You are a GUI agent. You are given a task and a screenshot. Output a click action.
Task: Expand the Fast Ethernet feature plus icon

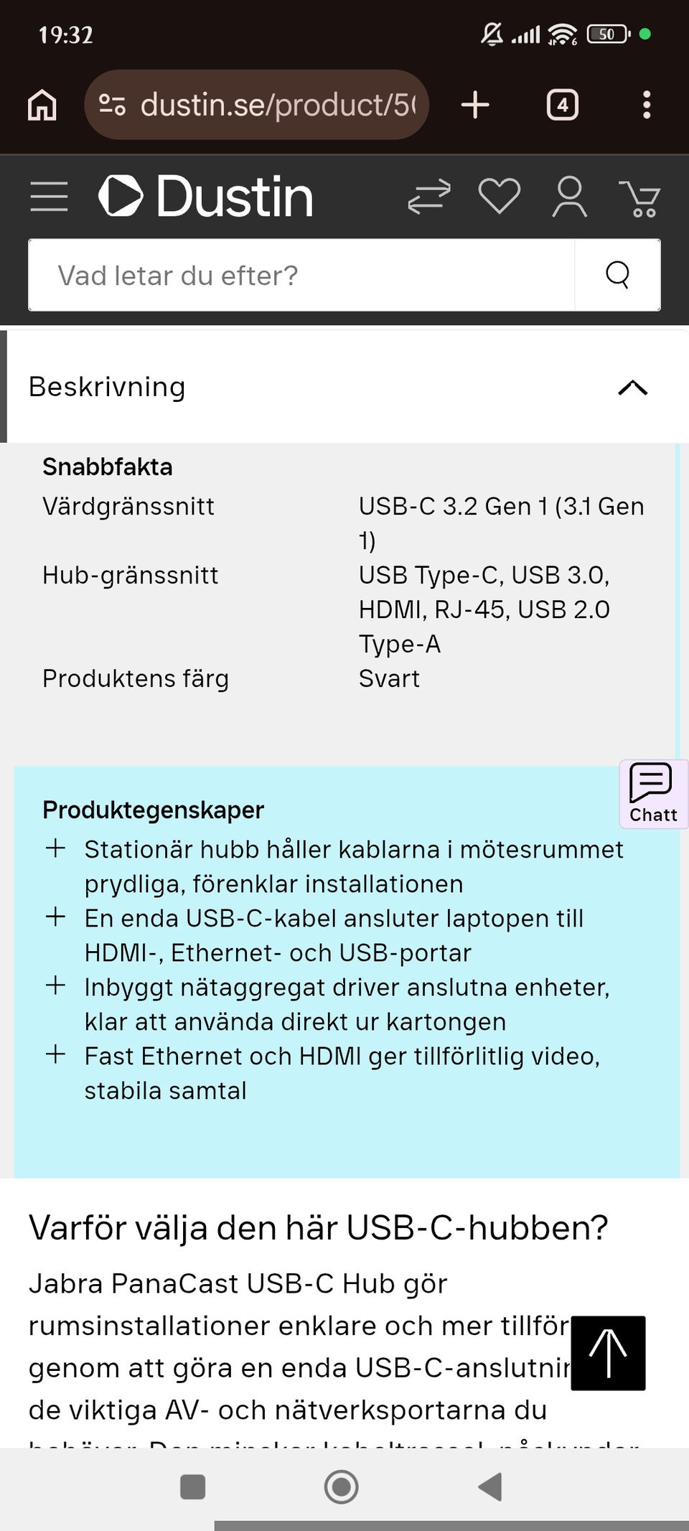tap(55, 1055)
